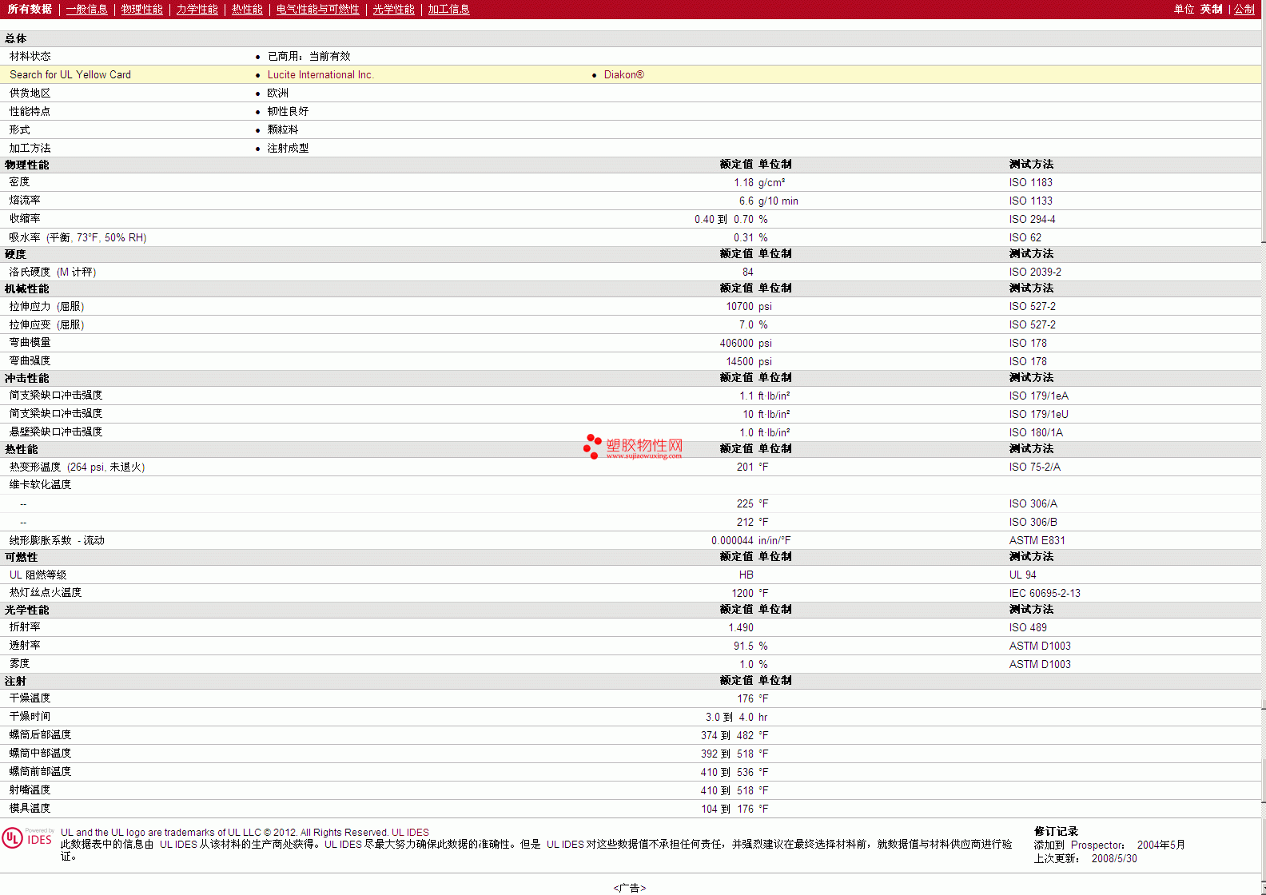Click the <广告> label at bottom

pyautogui.click(x=630, y=888)
